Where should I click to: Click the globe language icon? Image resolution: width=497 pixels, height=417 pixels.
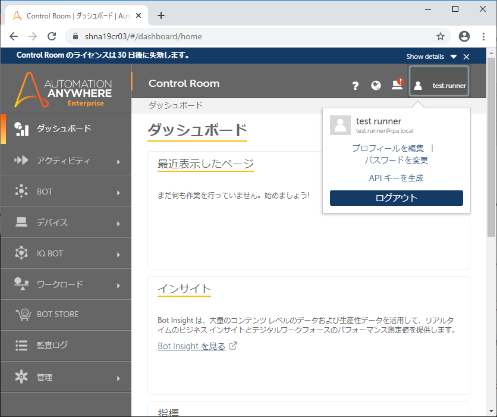click(x=376, y=85)
